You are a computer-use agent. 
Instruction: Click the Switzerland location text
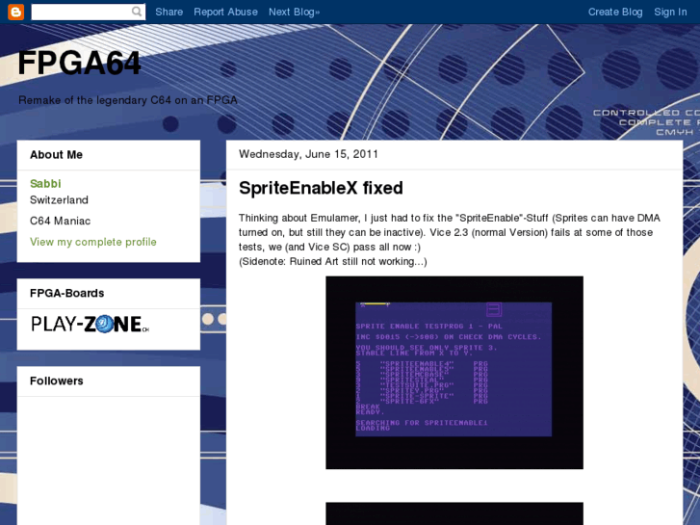coord(59,199)
